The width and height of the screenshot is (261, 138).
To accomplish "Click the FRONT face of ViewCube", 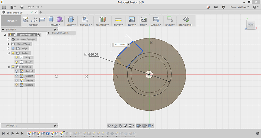I will pos(251,25).
